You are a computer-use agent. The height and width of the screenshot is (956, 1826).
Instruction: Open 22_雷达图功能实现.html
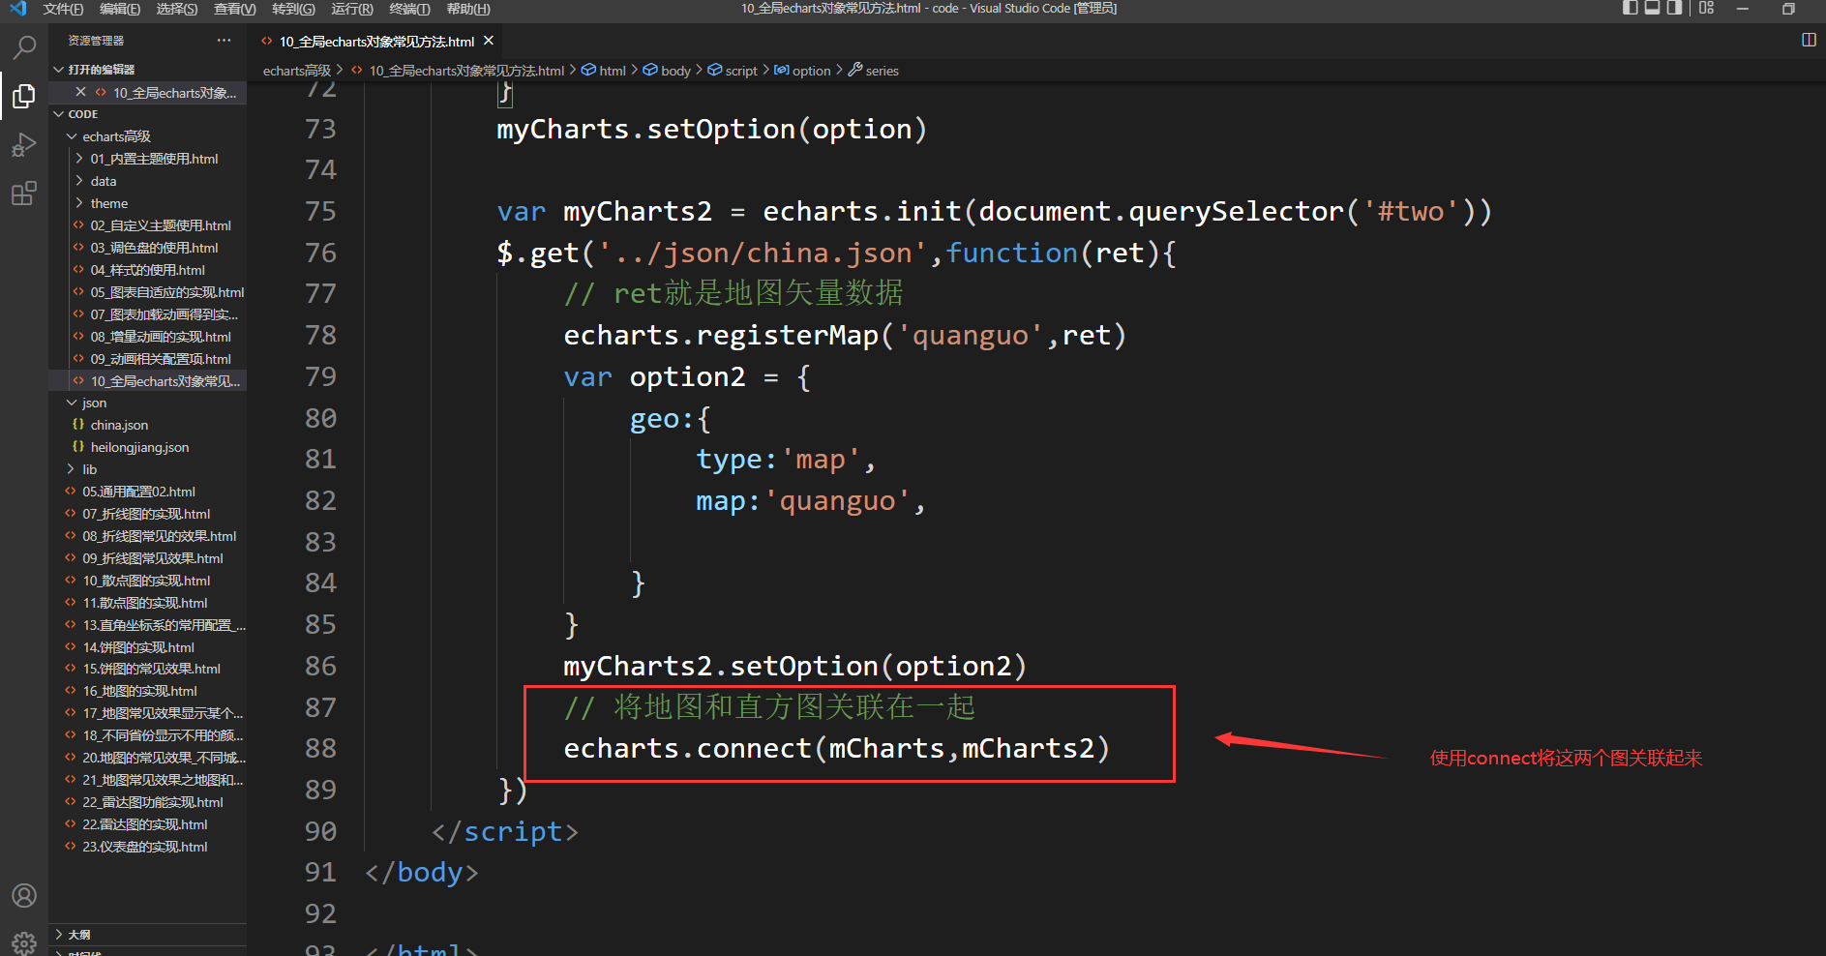(x=153, y=802)
